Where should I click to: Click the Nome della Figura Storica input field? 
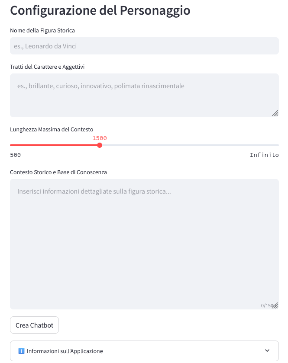pyautogui.click(x=144, y=46)
